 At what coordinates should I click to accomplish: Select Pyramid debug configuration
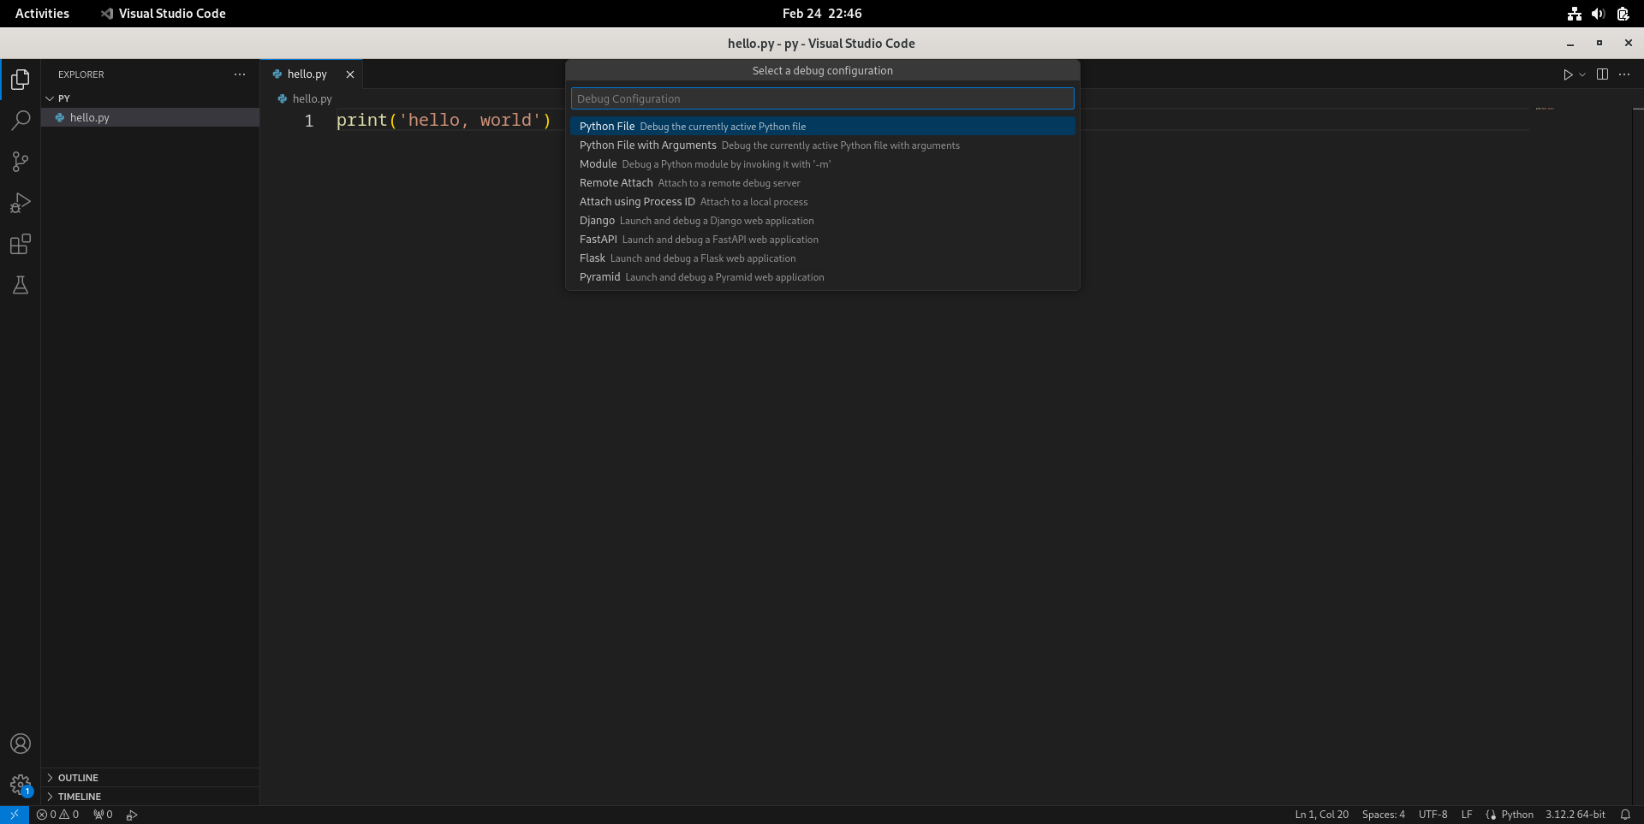coord(822,276)
